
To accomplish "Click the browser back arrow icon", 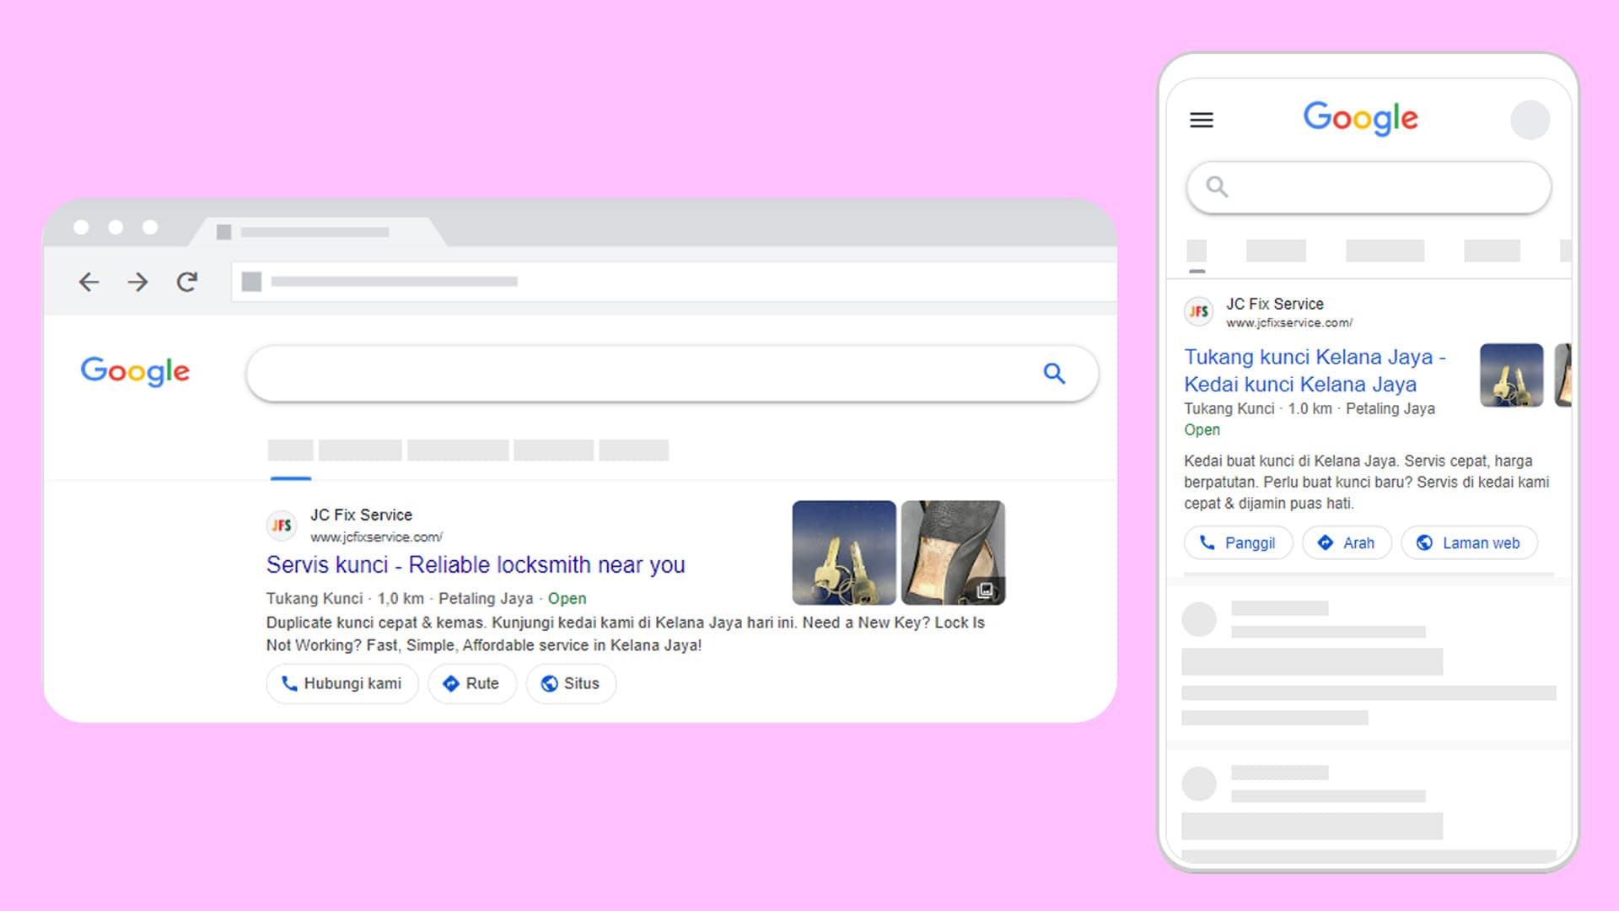I will click(x=89, y=282).
